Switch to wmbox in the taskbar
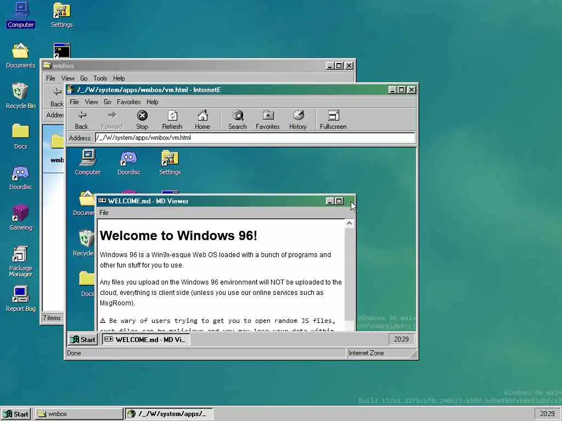562x421 pixels. pos(79,414)
